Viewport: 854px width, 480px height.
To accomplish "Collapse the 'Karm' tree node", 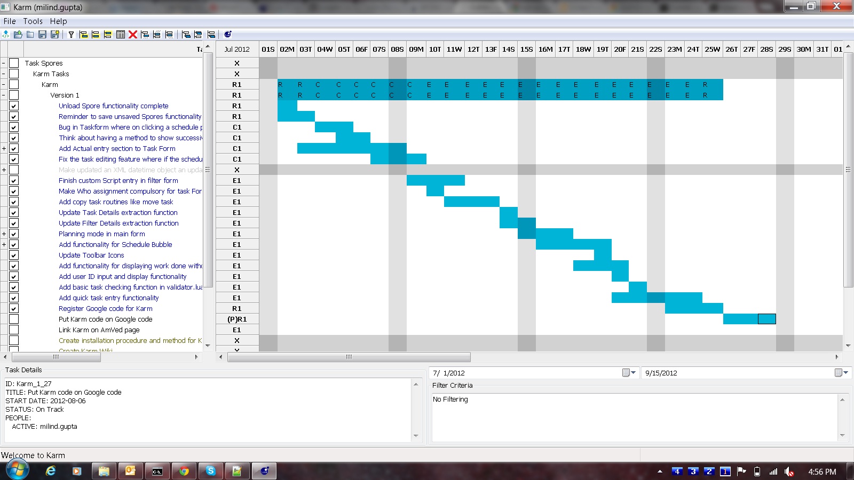I will tap(4, 84).
